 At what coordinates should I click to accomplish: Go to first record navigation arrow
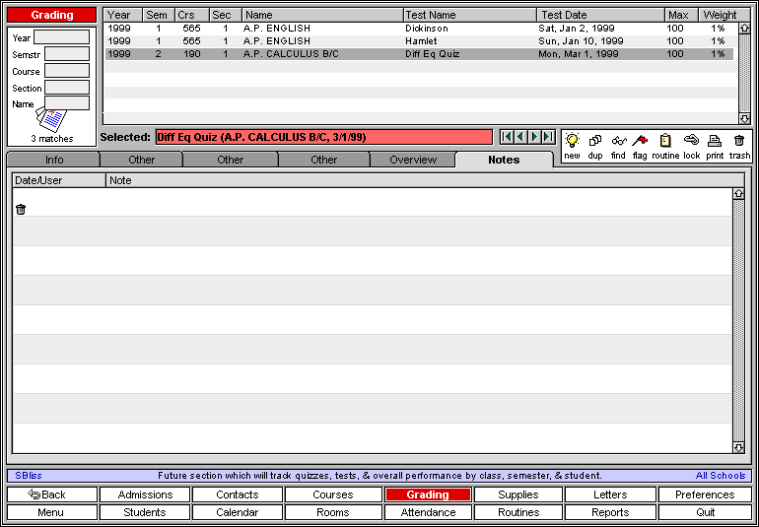tap(507, 137)
